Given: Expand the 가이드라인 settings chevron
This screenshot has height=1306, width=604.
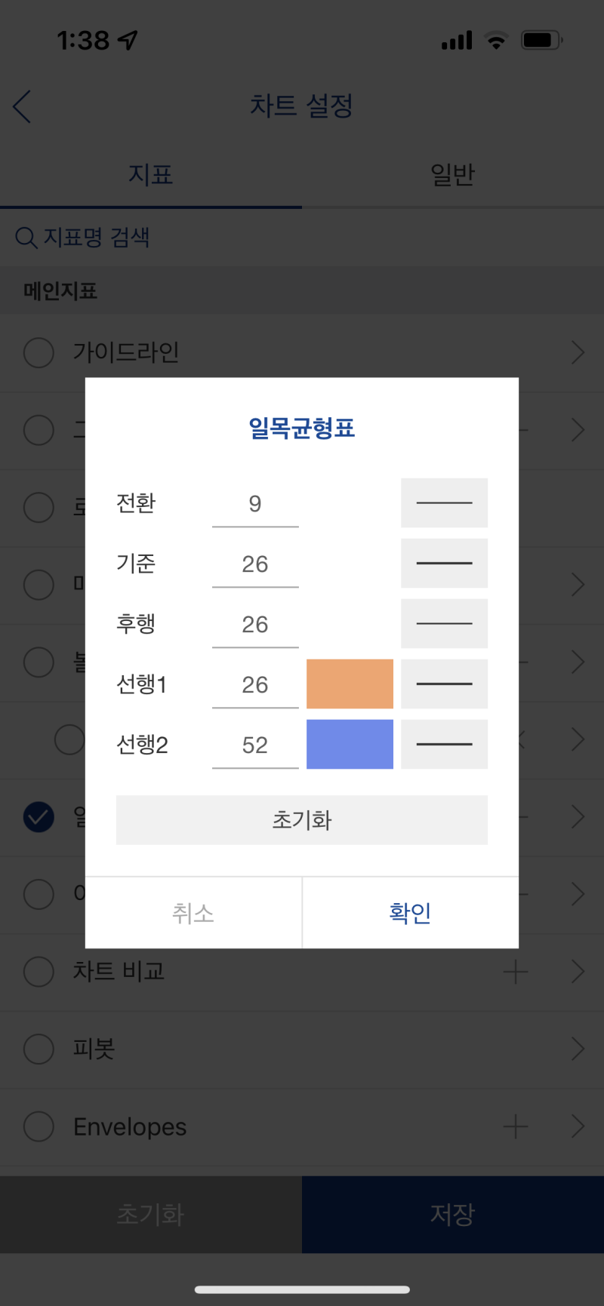Looking at the screenshot, I should pos(578,352).
